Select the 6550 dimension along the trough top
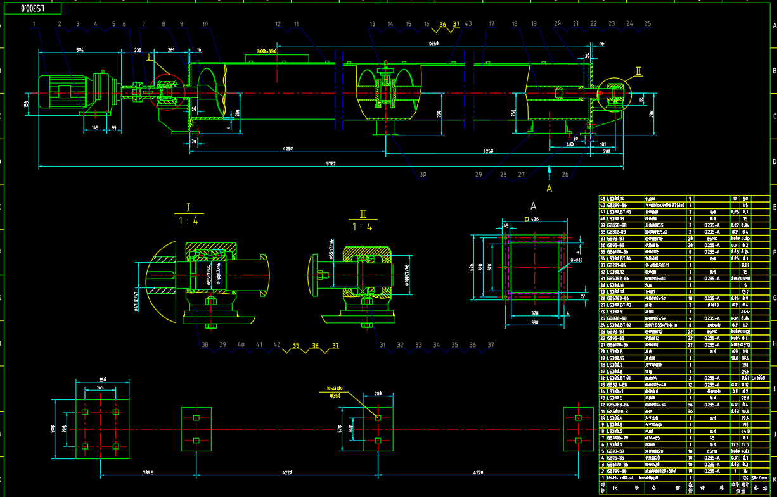Screen dimensions: 777x497 433,44
